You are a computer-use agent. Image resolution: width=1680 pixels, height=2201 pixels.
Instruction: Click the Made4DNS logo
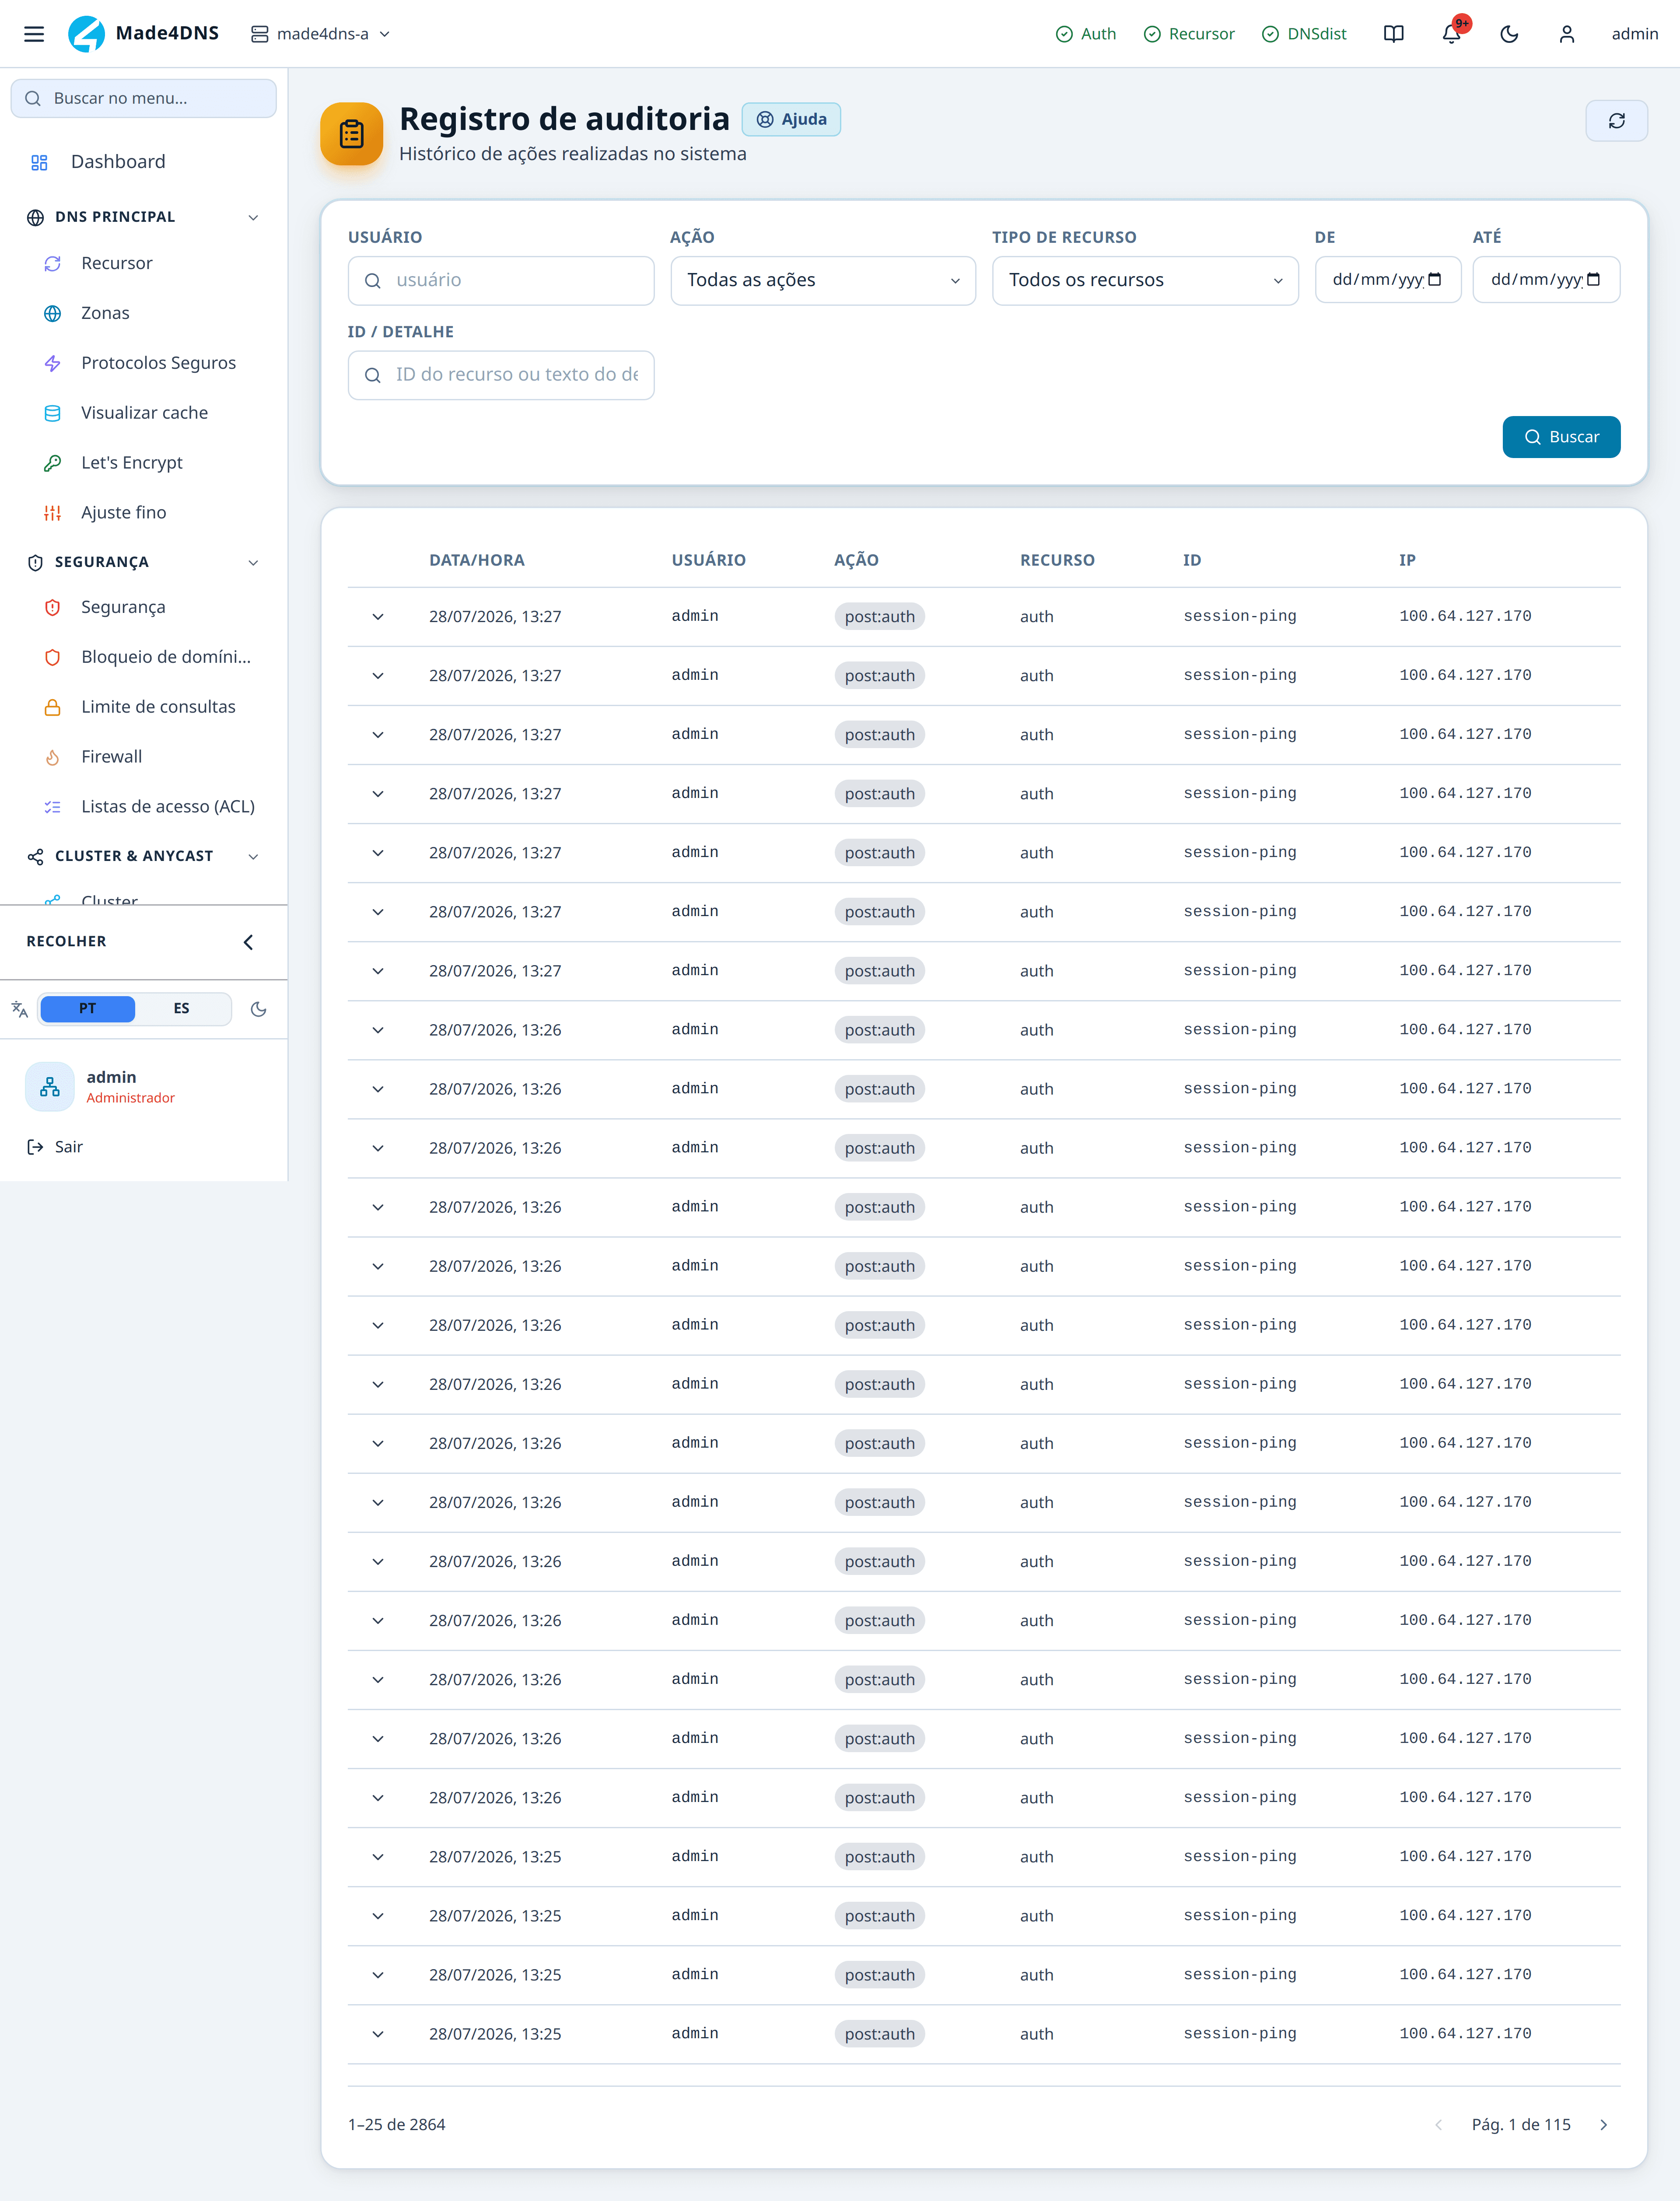coord(143,34)
